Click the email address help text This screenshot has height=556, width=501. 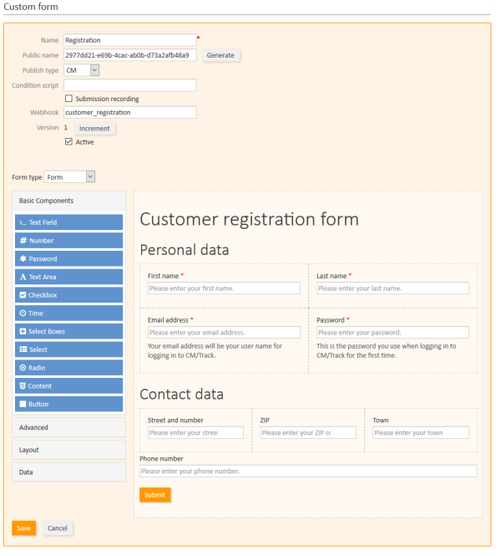click(x=215, y=350)
